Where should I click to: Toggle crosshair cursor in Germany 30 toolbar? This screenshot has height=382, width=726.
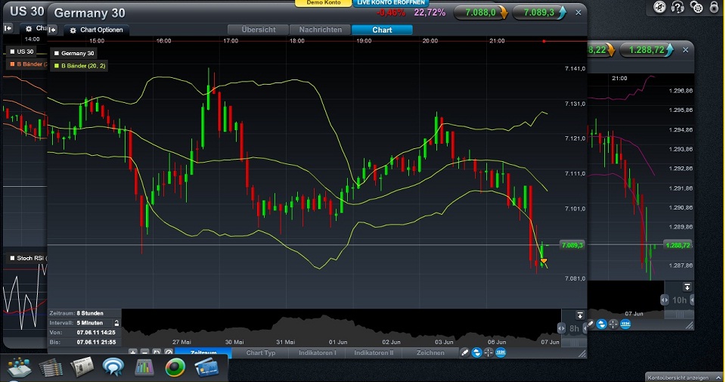[489, 352]
